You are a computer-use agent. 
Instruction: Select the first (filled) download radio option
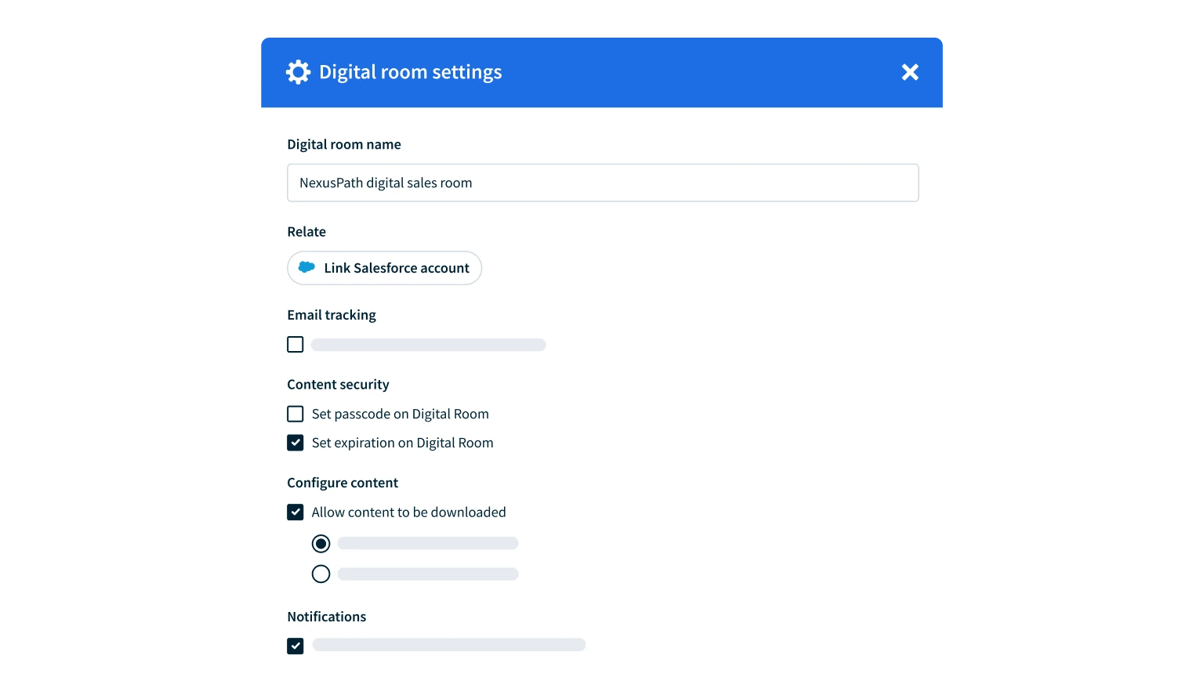(x=321, y=544)
